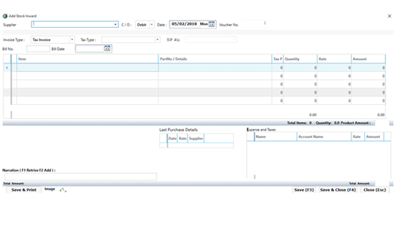Image resolution: width=396 pixels, height=238 pixels.
Task: Open the Date field calendar icon
Action: tap(211, 24)
